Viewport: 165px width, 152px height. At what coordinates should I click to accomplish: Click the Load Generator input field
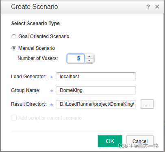[x=96, y=77]
